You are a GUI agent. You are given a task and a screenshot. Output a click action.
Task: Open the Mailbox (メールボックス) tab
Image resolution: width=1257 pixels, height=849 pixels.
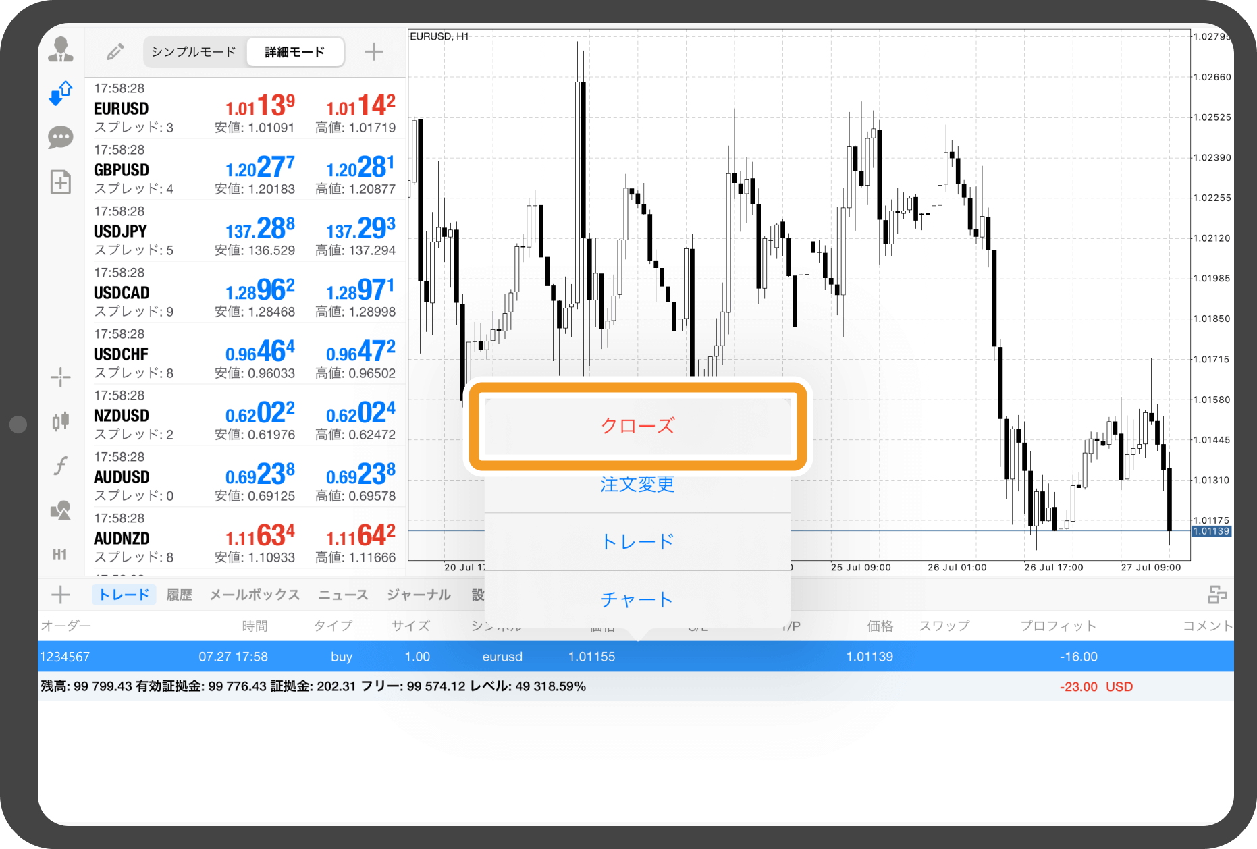(255, 595)
